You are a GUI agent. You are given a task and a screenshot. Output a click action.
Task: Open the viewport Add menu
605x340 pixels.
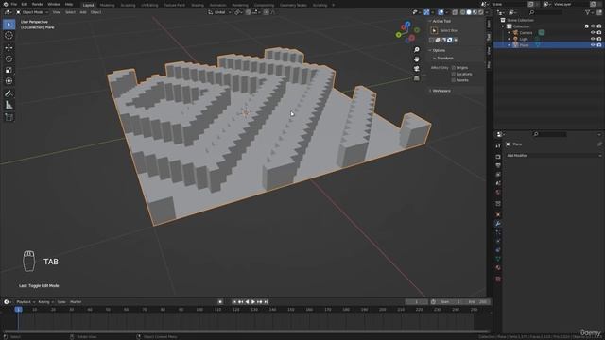point(83,12)
